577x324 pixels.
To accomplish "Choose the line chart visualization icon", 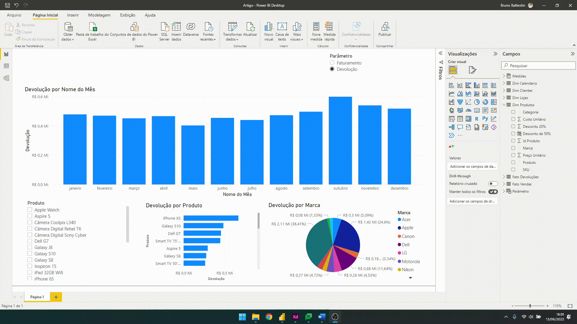I will pos(452,94).
